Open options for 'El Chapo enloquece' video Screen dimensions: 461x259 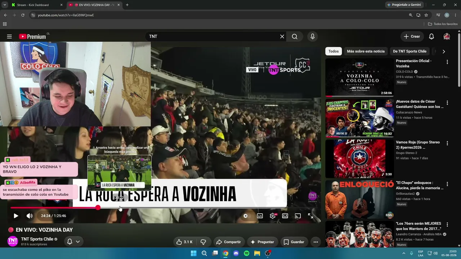pyautogui.click(x=447, y=184)
